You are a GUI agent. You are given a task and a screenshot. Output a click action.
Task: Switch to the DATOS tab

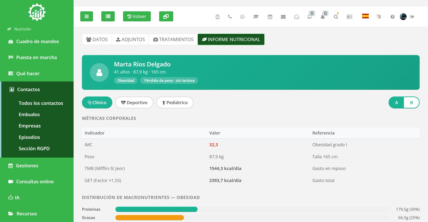click(x=97, y=39)
